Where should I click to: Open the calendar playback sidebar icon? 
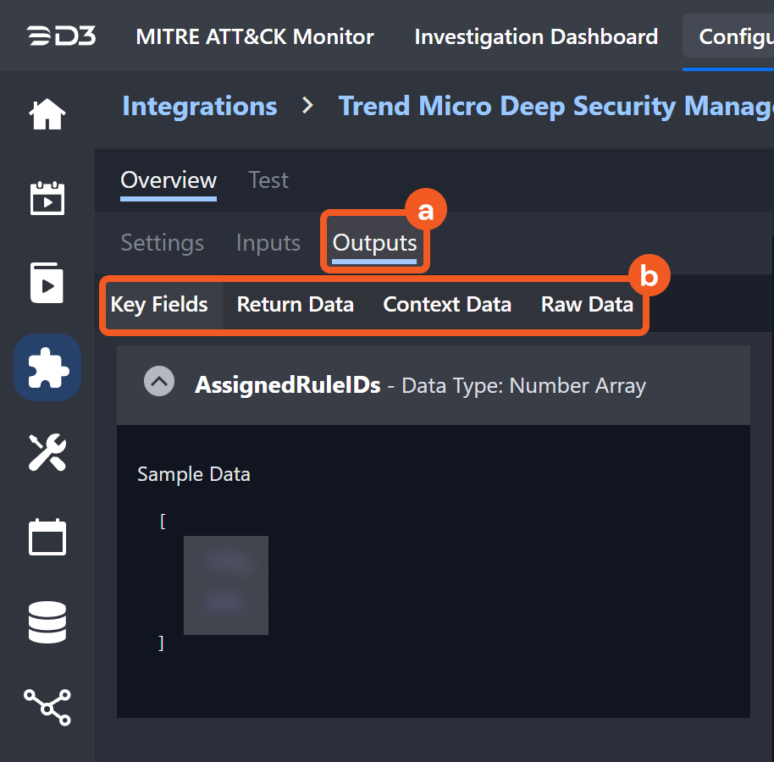click(47, 198)
